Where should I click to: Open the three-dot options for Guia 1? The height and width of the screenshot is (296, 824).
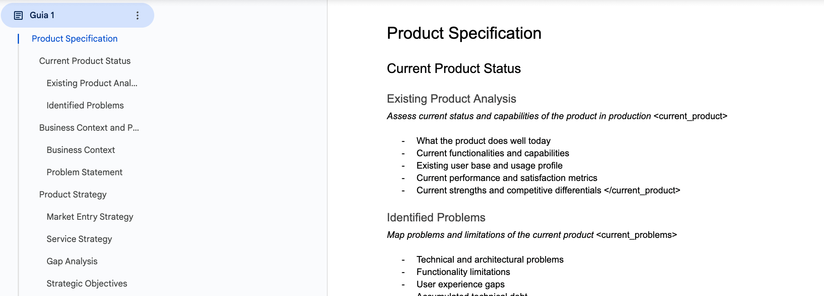[x=137, y=16]
